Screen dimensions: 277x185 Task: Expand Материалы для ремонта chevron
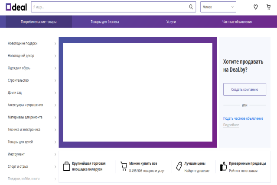point(55,118)
